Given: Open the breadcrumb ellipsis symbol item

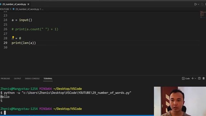Looking at the screenshot, I should point(42,9).
